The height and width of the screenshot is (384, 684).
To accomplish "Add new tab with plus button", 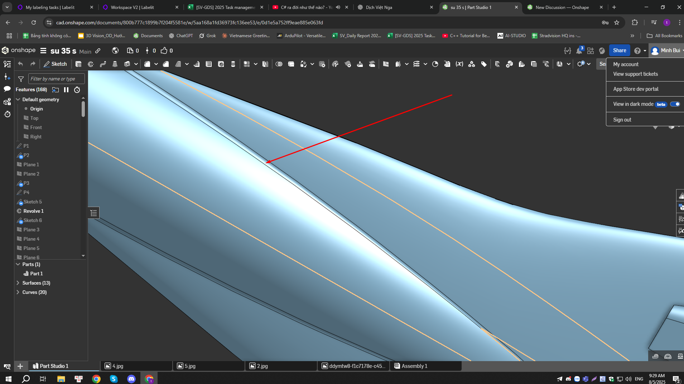I will 20,366.
